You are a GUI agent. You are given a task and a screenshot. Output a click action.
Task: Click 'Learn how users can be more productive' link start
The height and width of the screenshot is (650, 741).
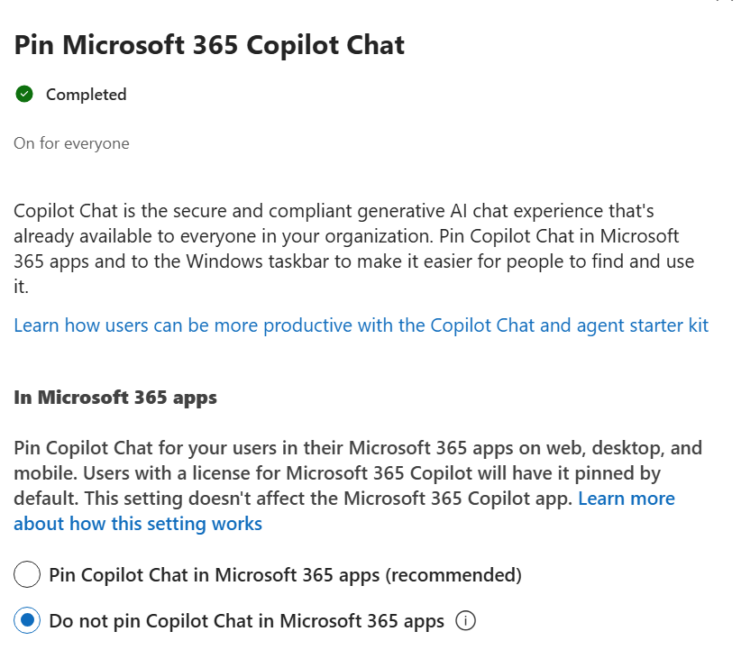click(x=183, y=325)
